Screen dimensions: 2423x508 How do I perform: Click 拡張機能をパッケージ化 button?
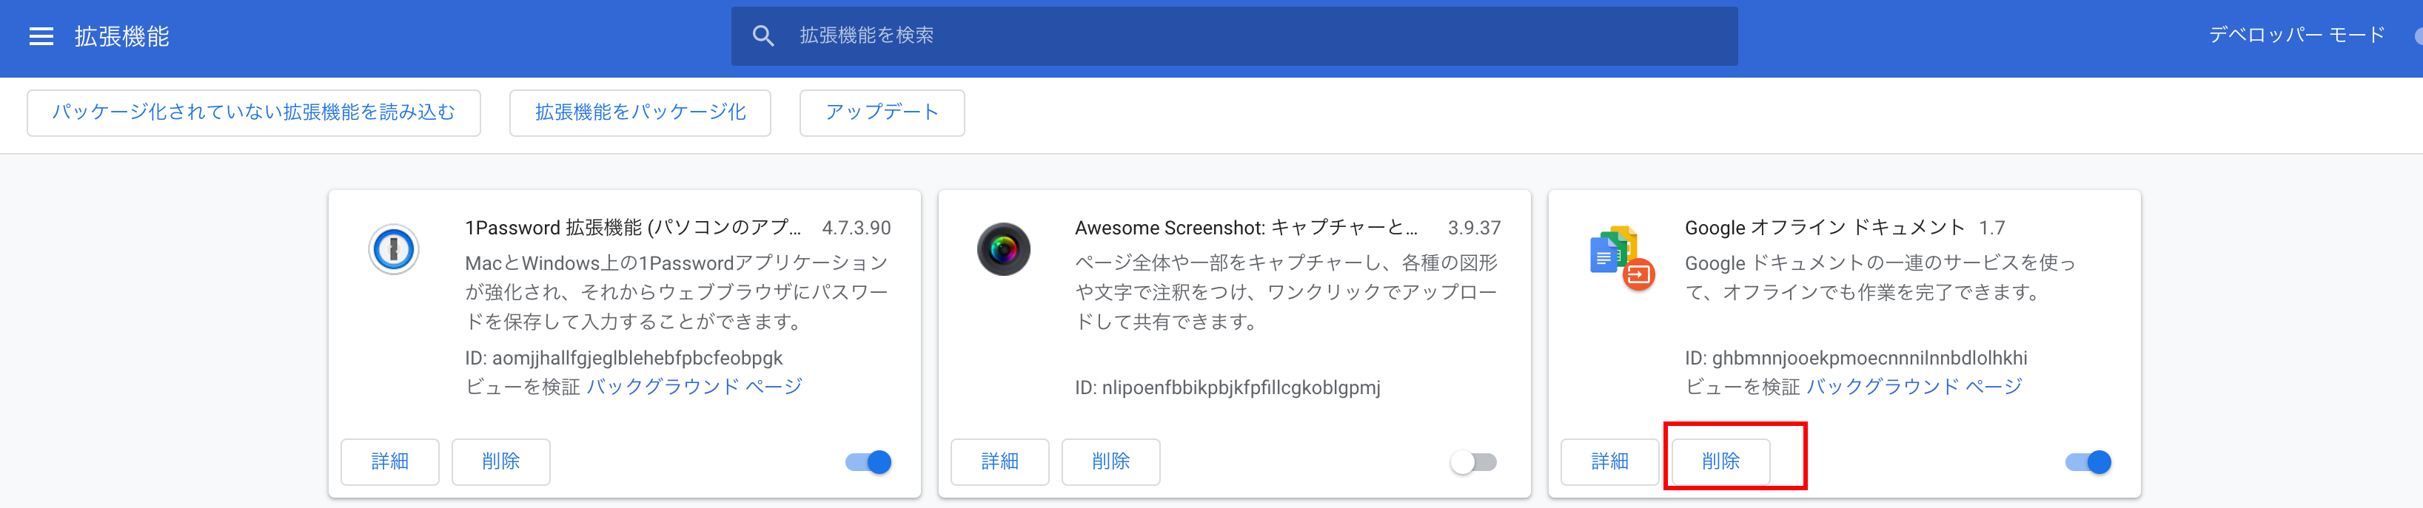(x=640, y=112)
